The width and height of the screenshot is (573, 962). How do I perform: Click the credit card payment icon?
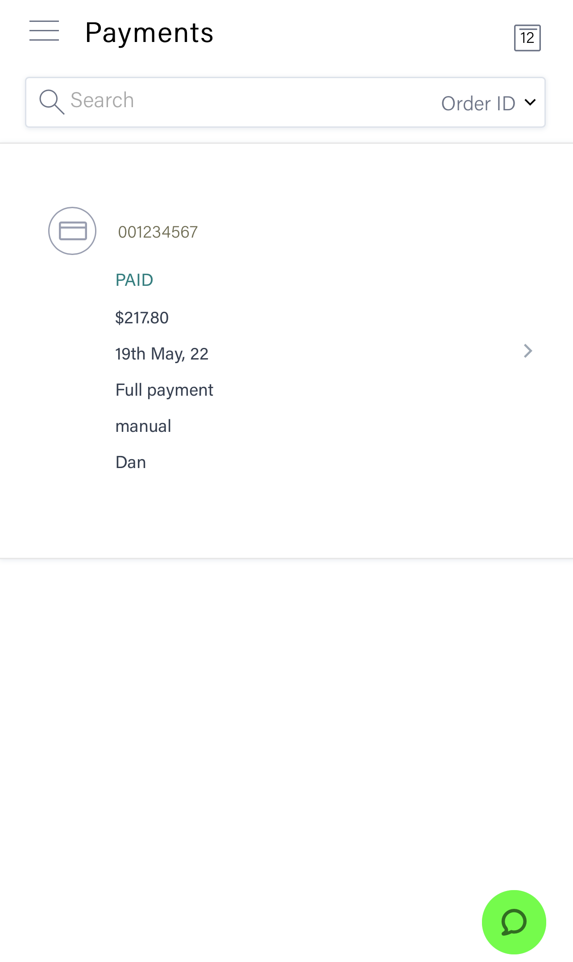(x=72, y=231)
